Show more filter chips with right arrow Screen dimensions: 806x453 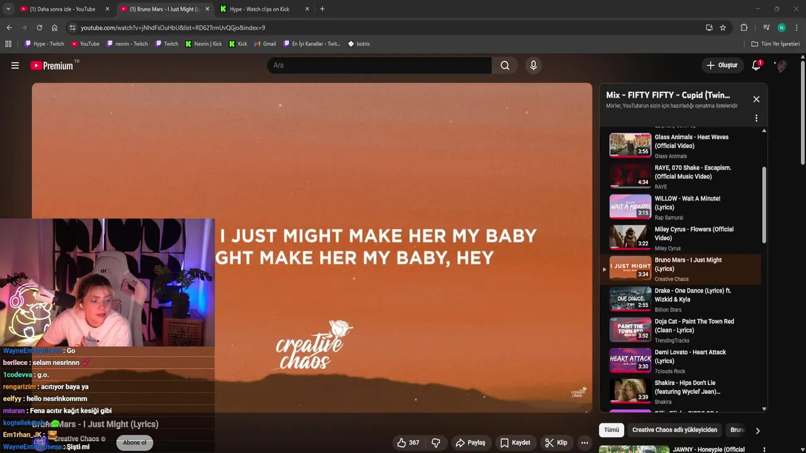pos(758,431)
